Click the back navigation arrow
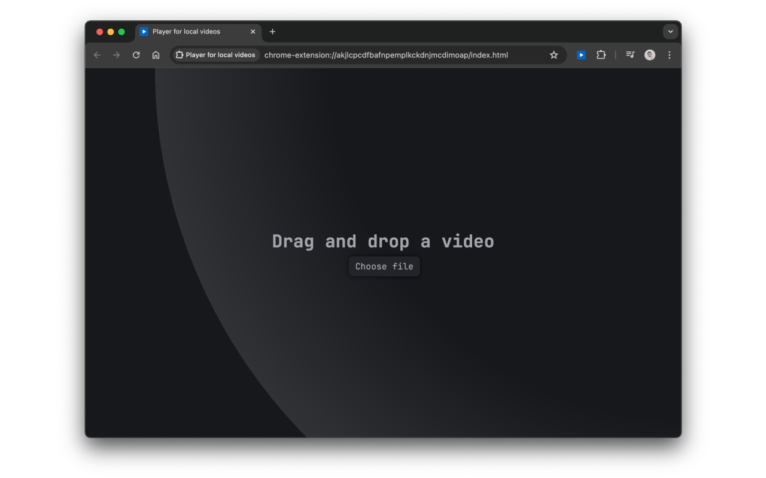766x478 pixels. pos(97,54)
